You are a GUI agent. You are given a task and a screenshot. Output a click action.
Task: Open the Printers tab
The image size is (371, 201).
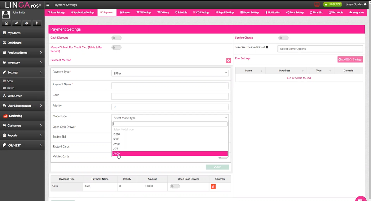click(125, 12)
